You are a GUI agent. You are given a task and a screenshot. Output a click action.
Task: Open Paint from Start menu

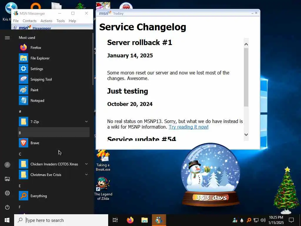[54, 90]
